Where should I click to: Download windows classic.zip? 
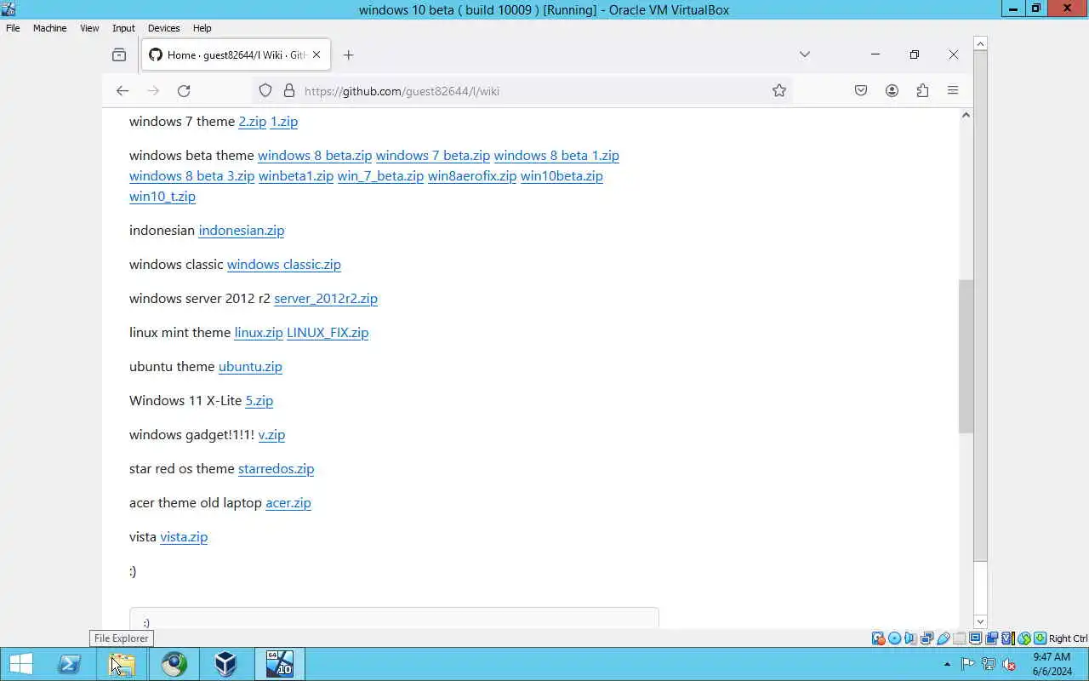(283, 264)
